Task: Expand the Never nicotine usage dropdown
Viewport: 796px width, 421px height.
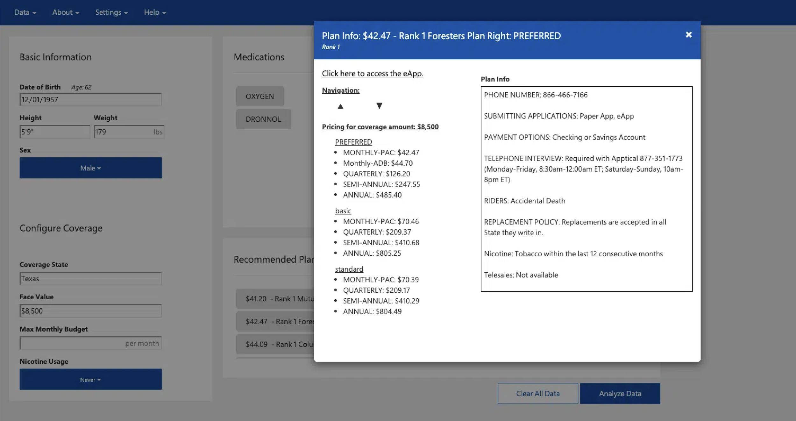Action: (91, 379)
